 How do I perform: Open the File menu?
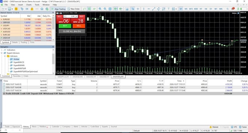6,5
